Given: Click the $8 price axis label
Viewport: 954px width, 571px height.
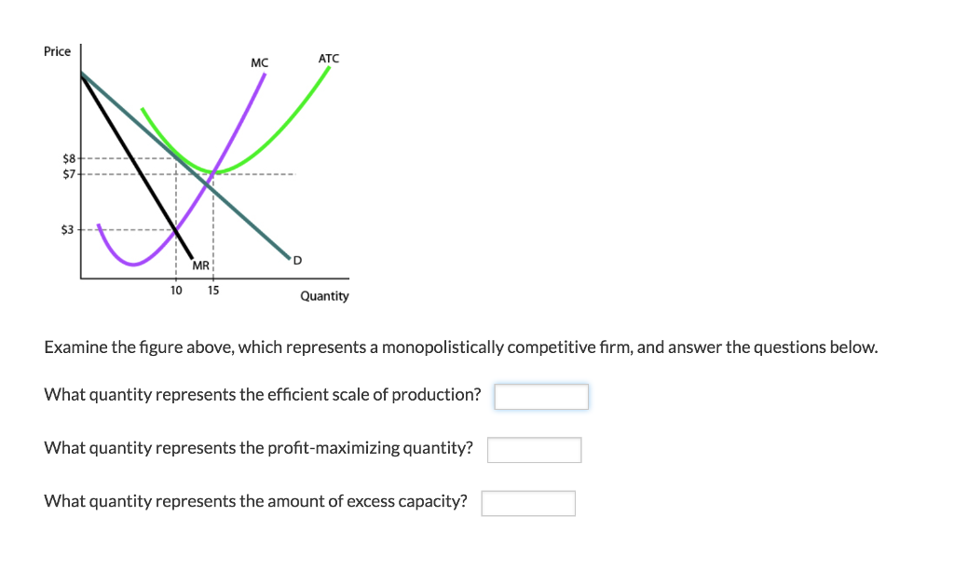Looking at the screenshot, I should pos(69,158).
